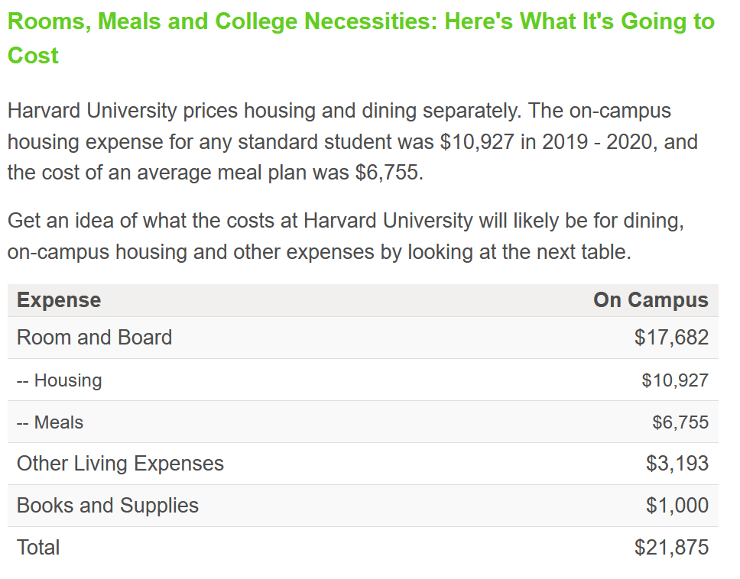The height and width of the screenshot is (579, 740).
Task: Click the Meals row label
Action: click(x=50, y=422)
